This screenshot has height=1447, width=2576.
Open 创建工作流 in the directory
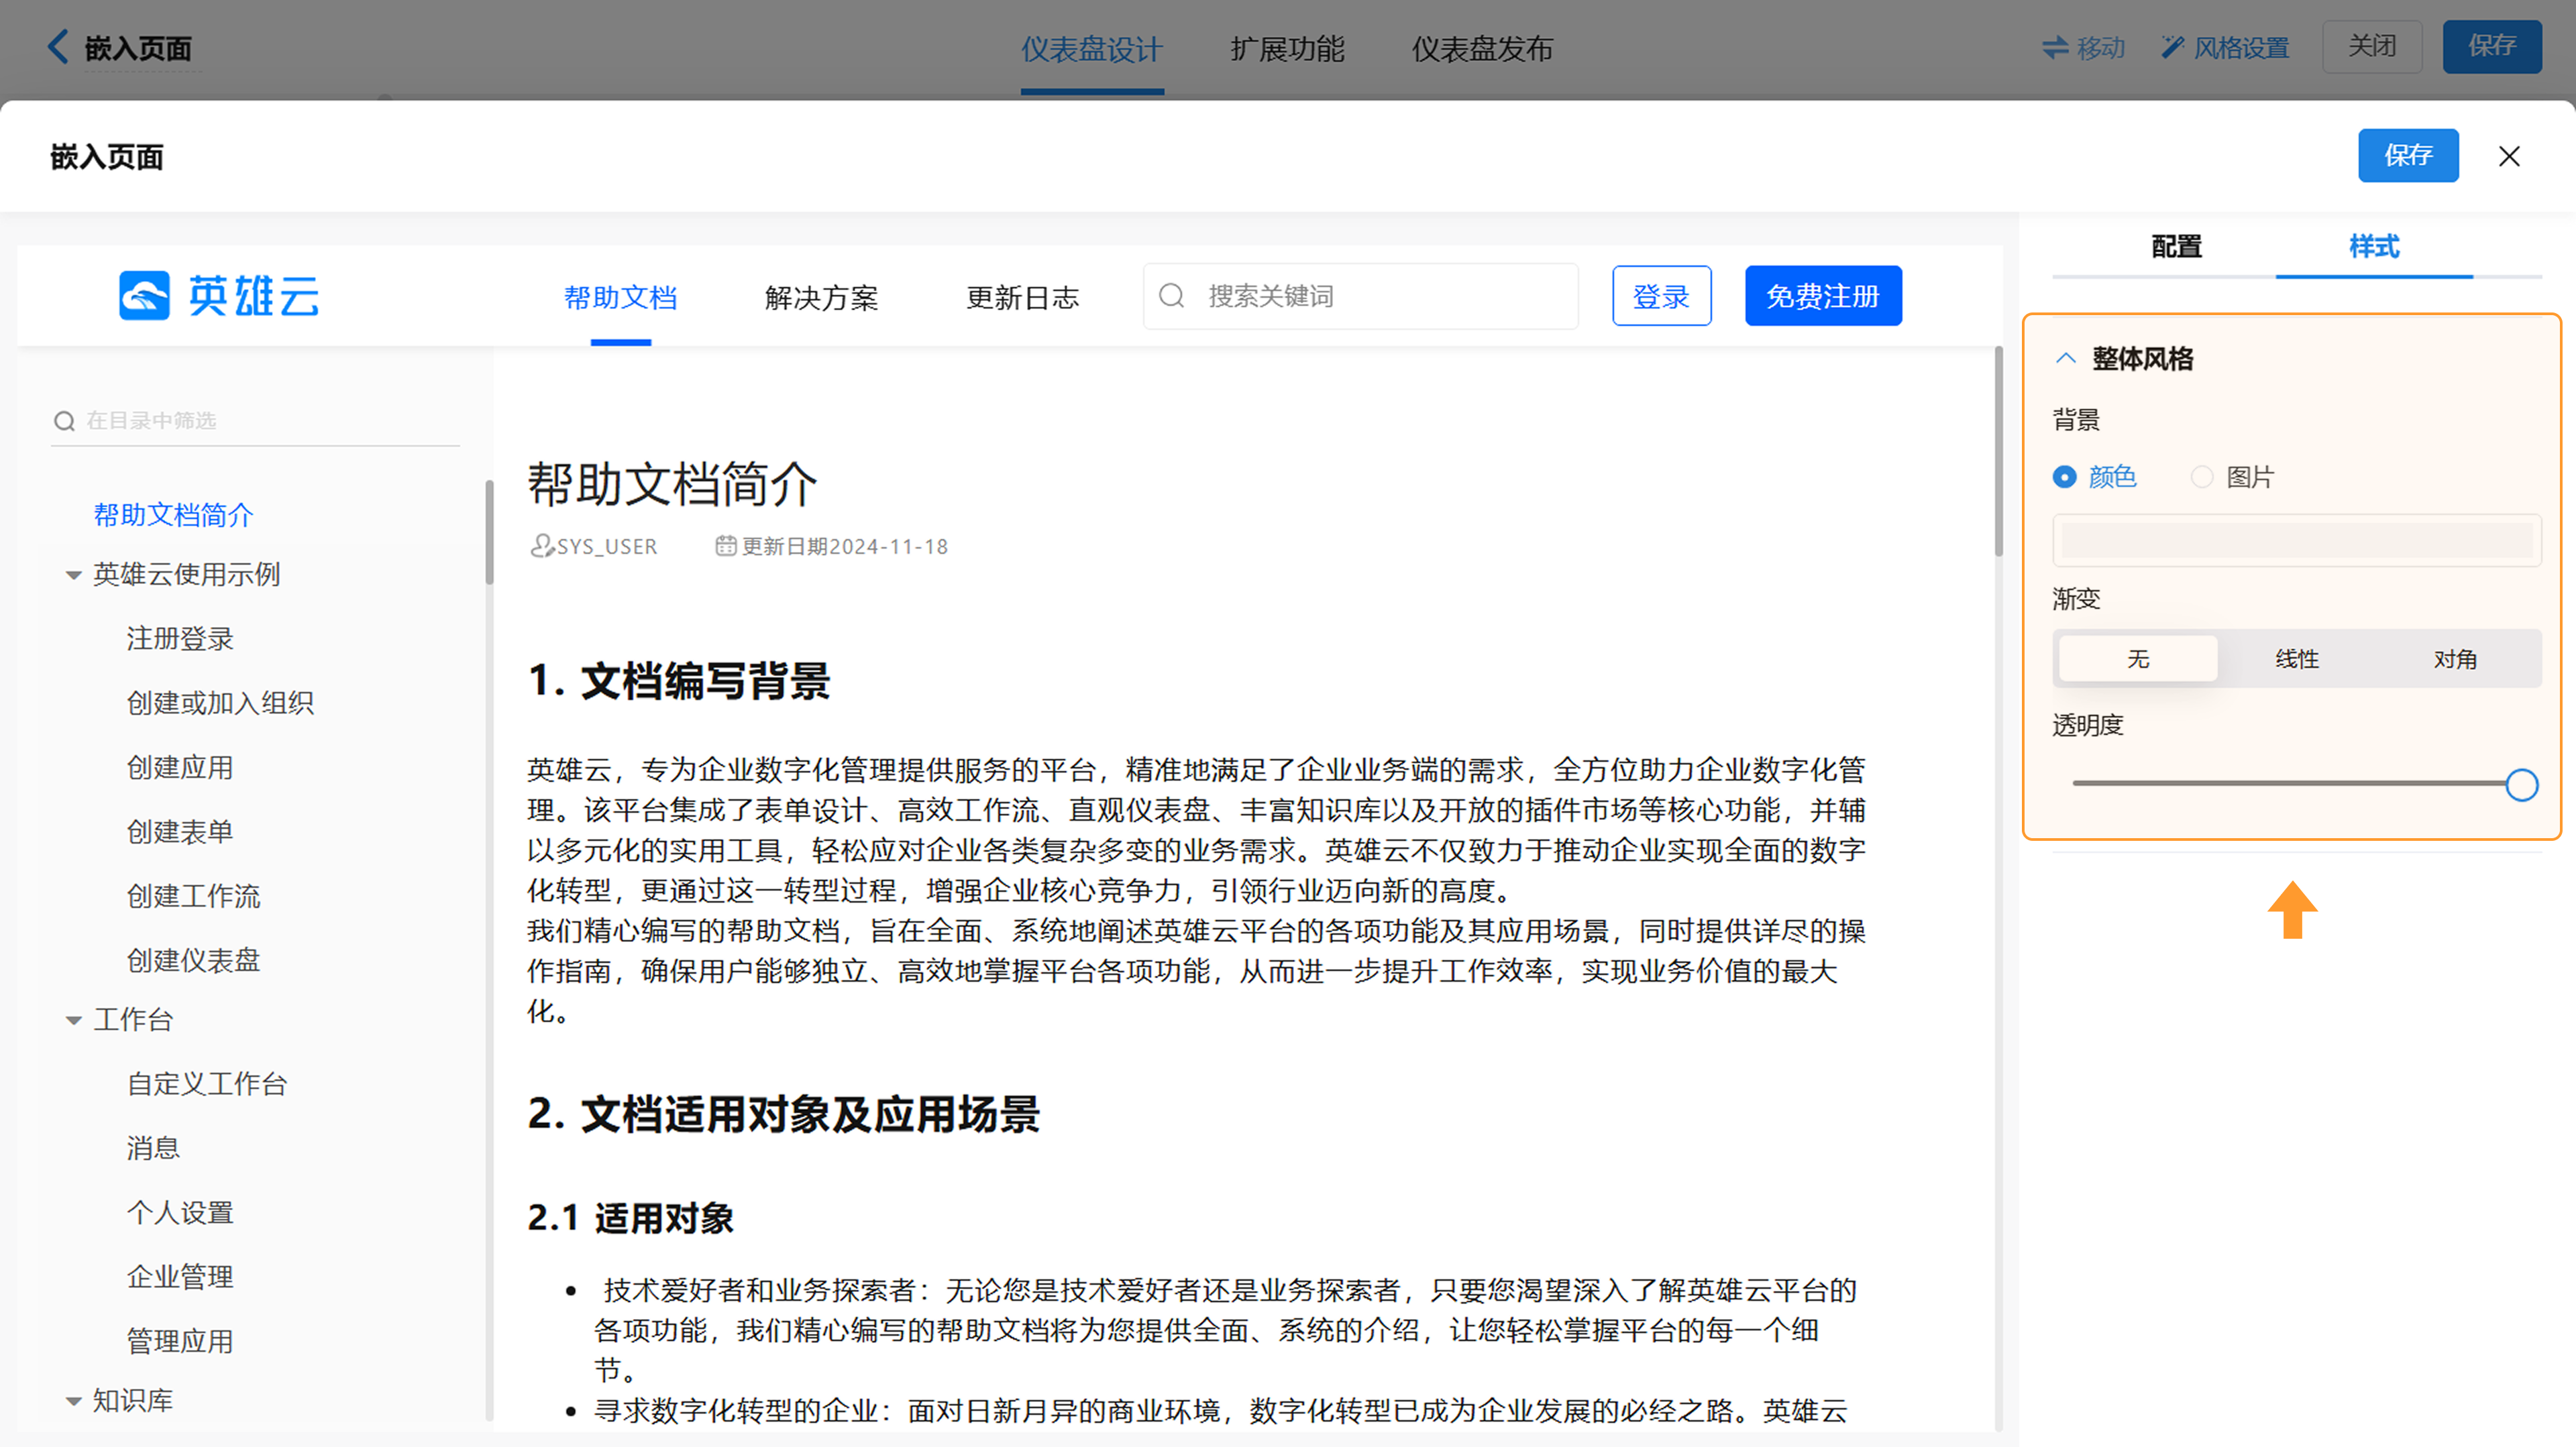coord(193,896)
